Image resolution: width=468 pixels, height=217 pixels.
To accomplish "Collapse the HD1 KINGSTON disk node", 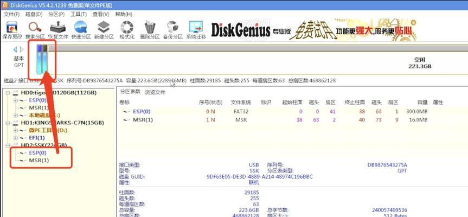I will pos(8,123).
